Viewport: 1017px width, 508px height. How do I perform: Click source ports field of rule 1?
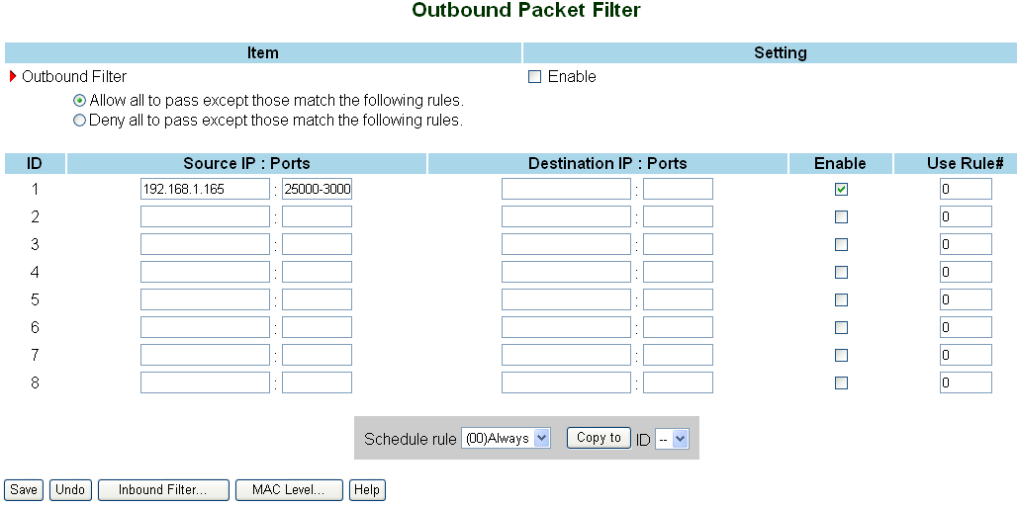click(x=317, y=189)
